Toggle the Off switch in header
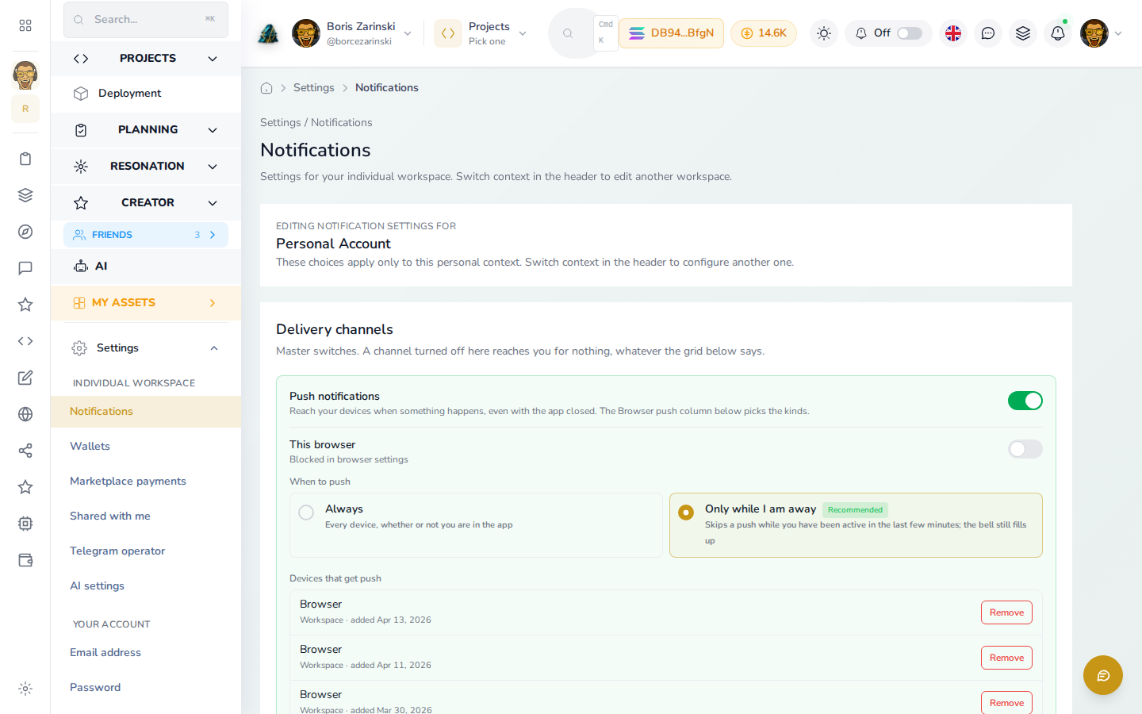The height and width of the screenshot is (714, 1142). [910, 33]
